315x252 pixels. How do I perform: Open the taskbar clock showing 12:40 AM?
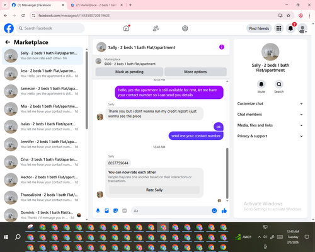[x=293, y=237]
